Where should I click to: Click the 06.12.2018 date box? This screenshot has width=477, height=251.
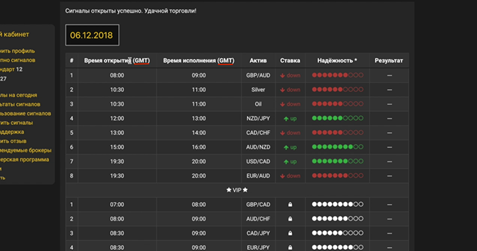tap(92, 35)
